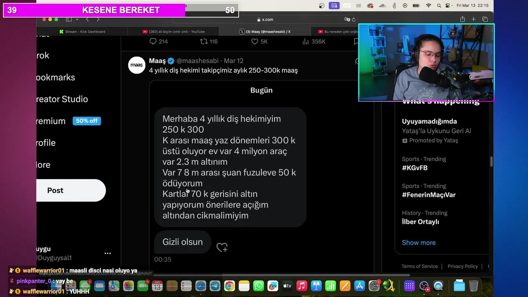Open Spotlight search in the menu bar
The image size is (528, 297).
click(x=439, y=6)
